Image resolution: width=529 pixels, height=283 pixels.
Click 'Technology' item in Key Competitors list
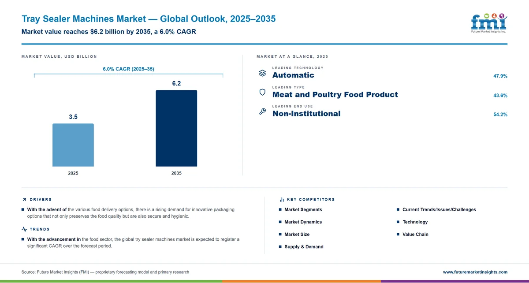pos(415,222)
